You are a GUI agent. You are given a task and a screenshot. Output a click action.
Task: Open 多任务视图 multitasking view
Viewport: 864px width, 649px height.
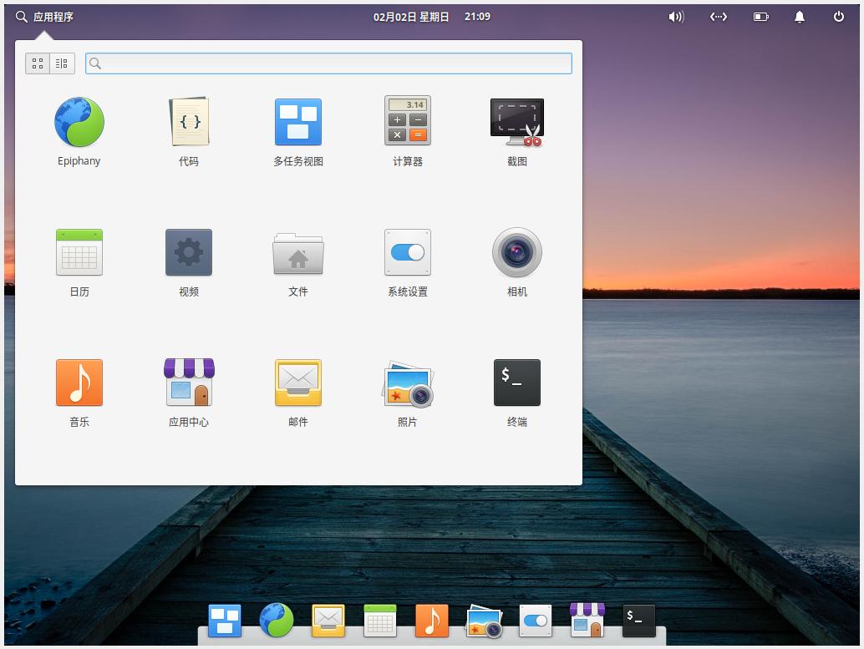[297, 121]
